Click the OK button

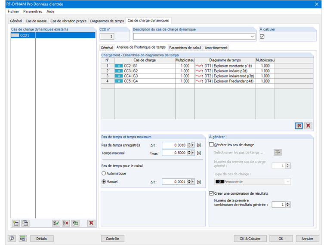click(281, 239)
